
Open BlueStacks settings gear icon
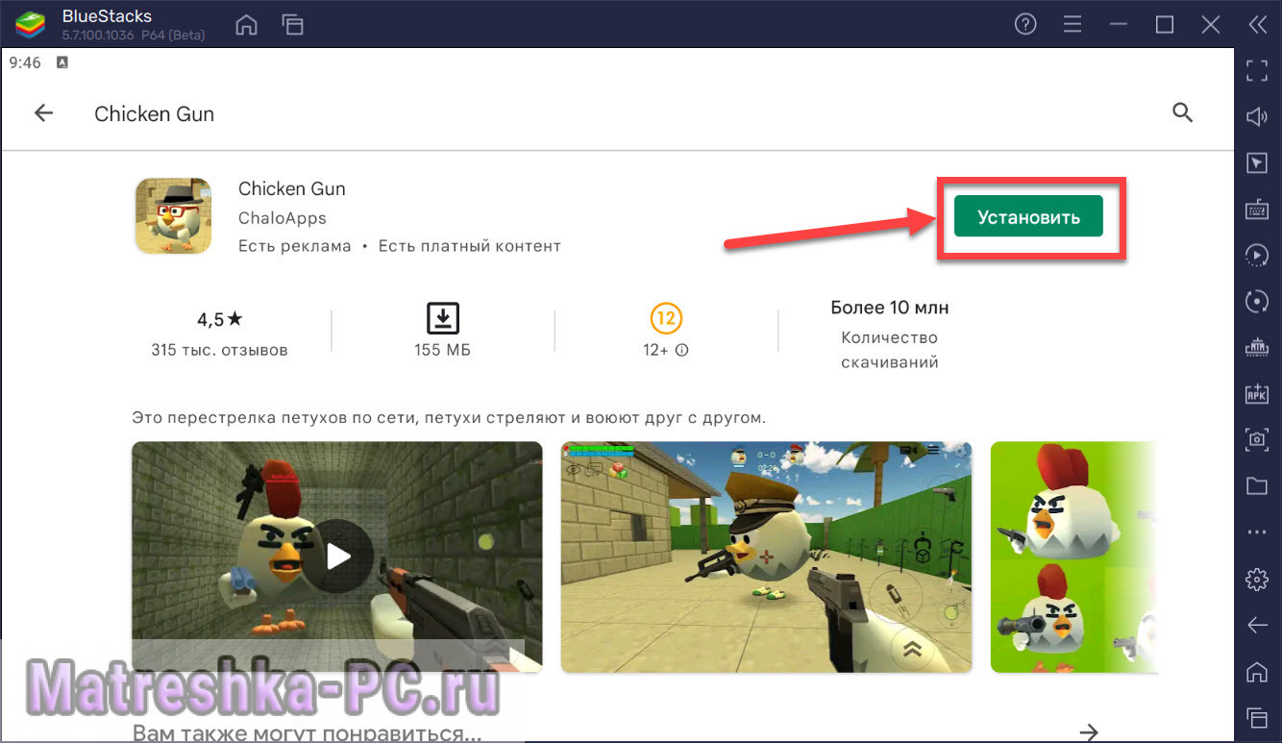(x=1257, y=580)
